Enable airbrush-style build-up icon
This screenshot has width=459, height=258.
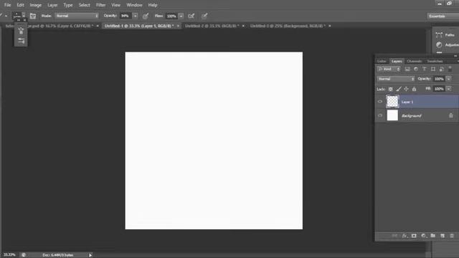[191, 16]
